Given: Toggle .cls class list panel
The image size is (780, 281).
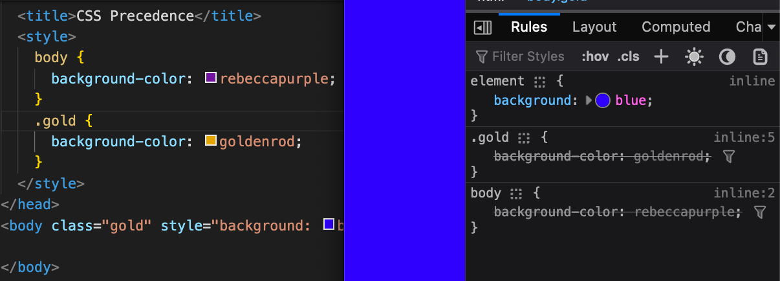Looking at the screenshot, I should 628,57.
